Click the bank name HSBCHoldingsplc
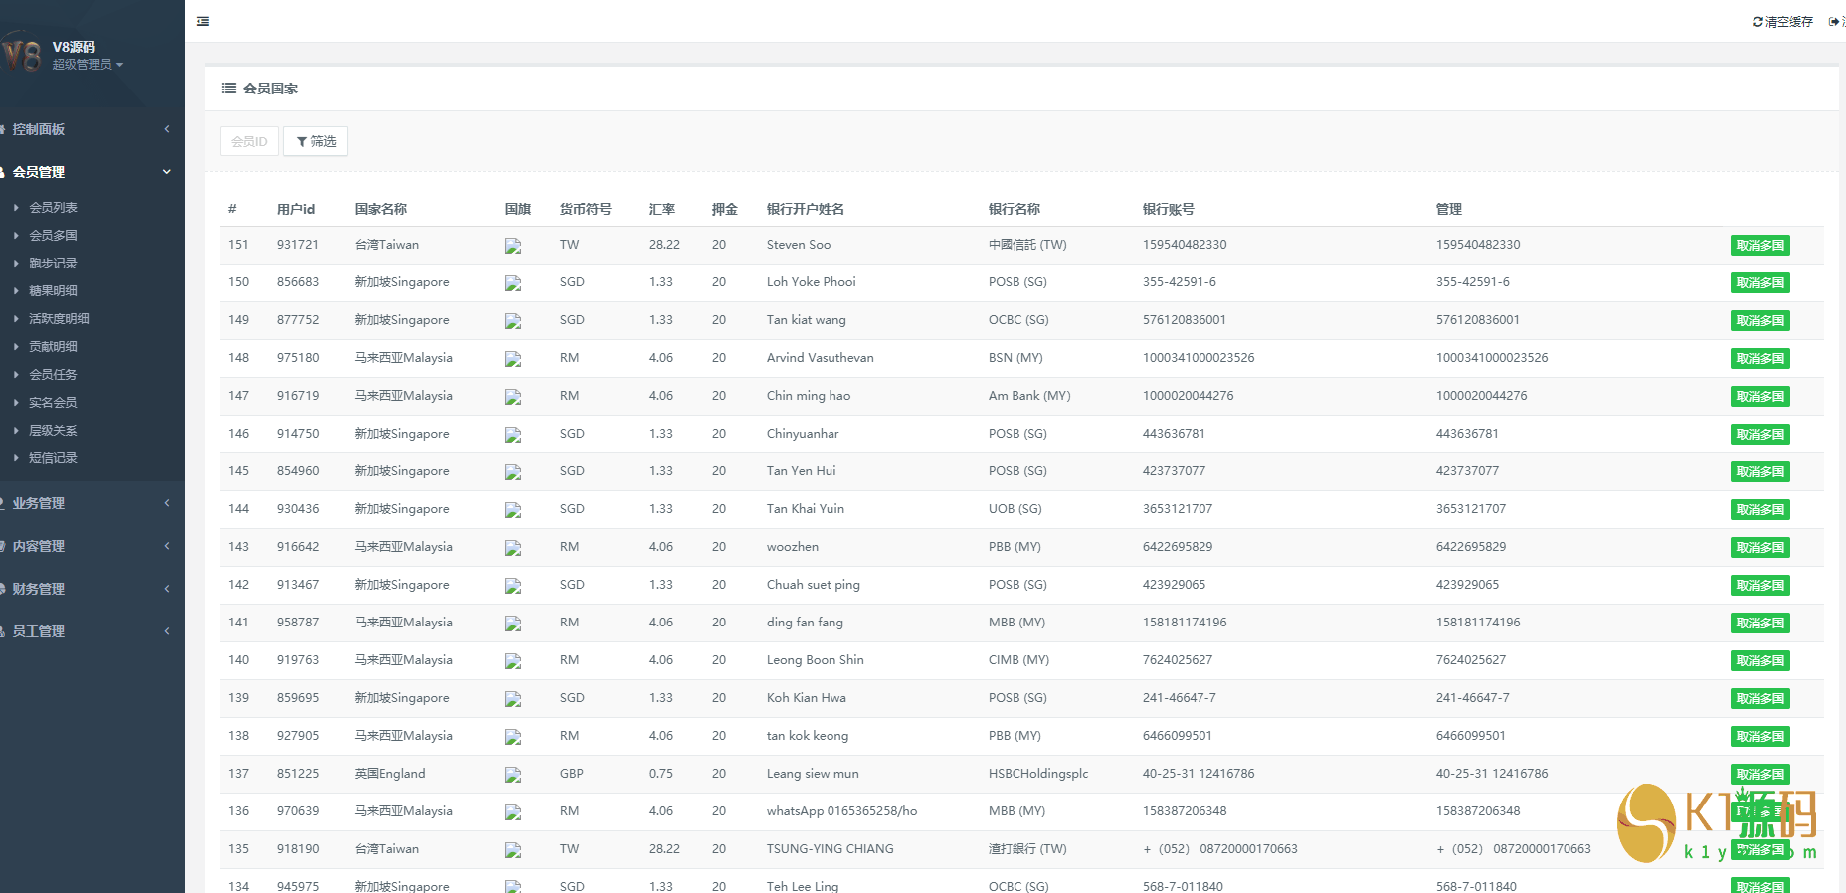The height and width of the screenshot is (893, 1846). point(1038,774)
